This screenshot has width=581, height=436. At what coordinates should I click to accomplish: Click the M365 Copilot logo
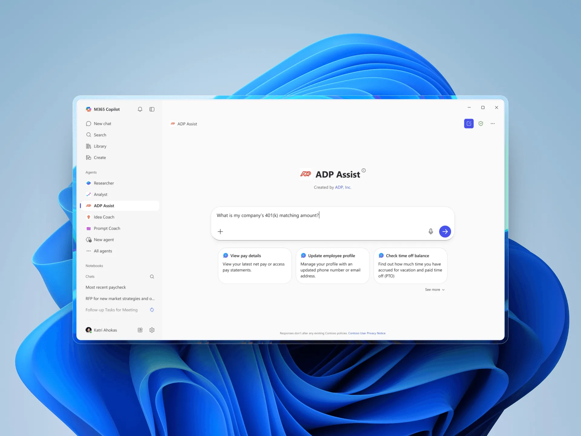click(88, 109)
